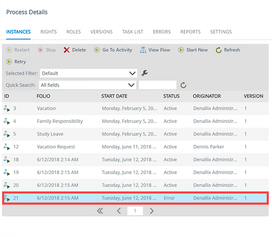Go to the previous page arrow
272x237 pixels.
(x=119, y=211)
